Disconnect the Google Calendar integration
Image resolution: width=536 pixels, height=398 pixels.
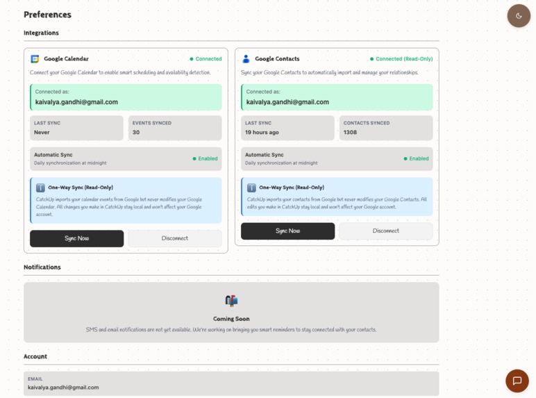coord(175,238)
